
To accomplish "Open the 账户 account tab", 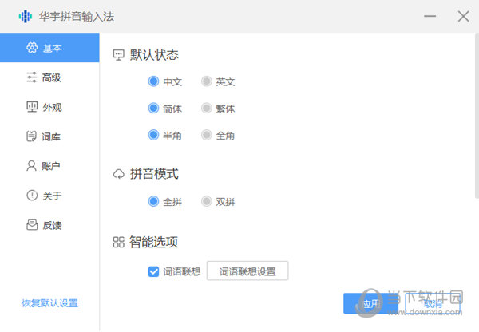I will [x=49, y=166].
